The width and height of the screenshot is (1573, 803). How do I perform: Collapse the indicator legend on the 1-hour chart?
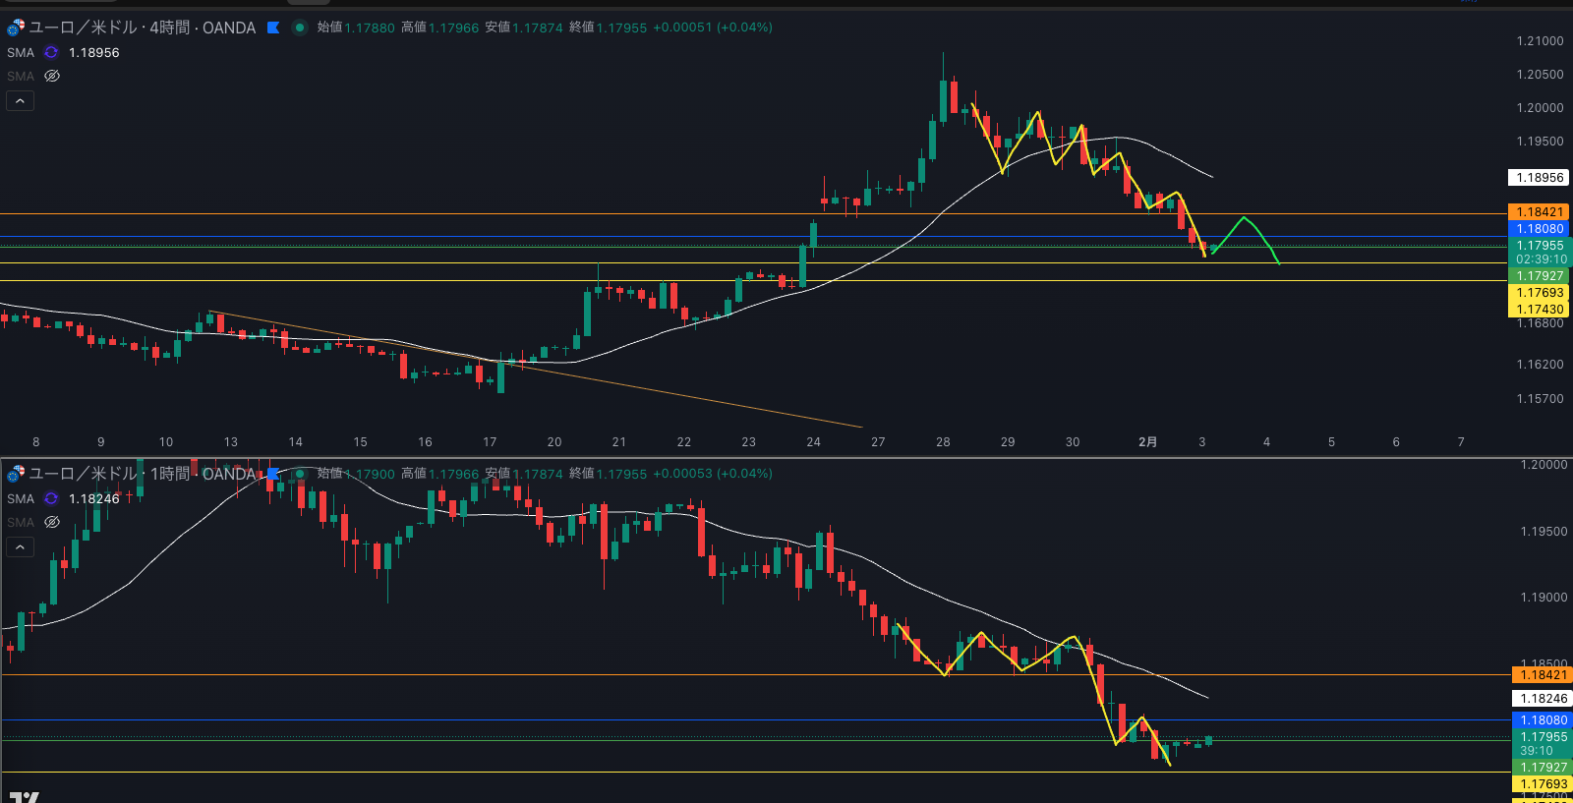[20, 547]
